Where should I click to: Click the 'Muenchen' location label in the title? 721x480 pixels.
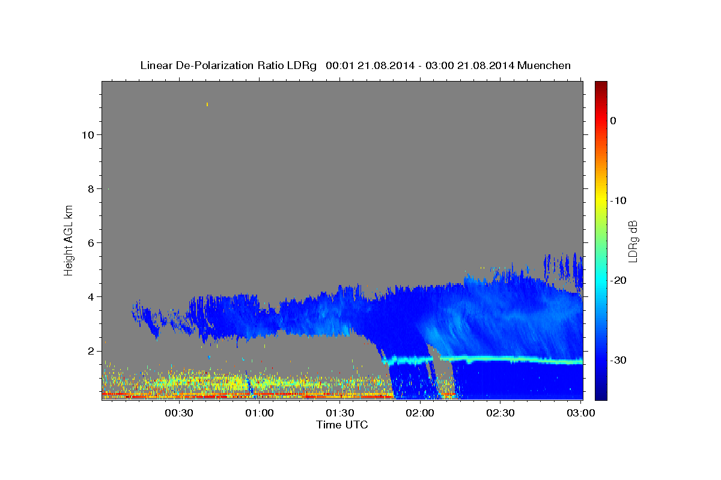click(545, 65)
